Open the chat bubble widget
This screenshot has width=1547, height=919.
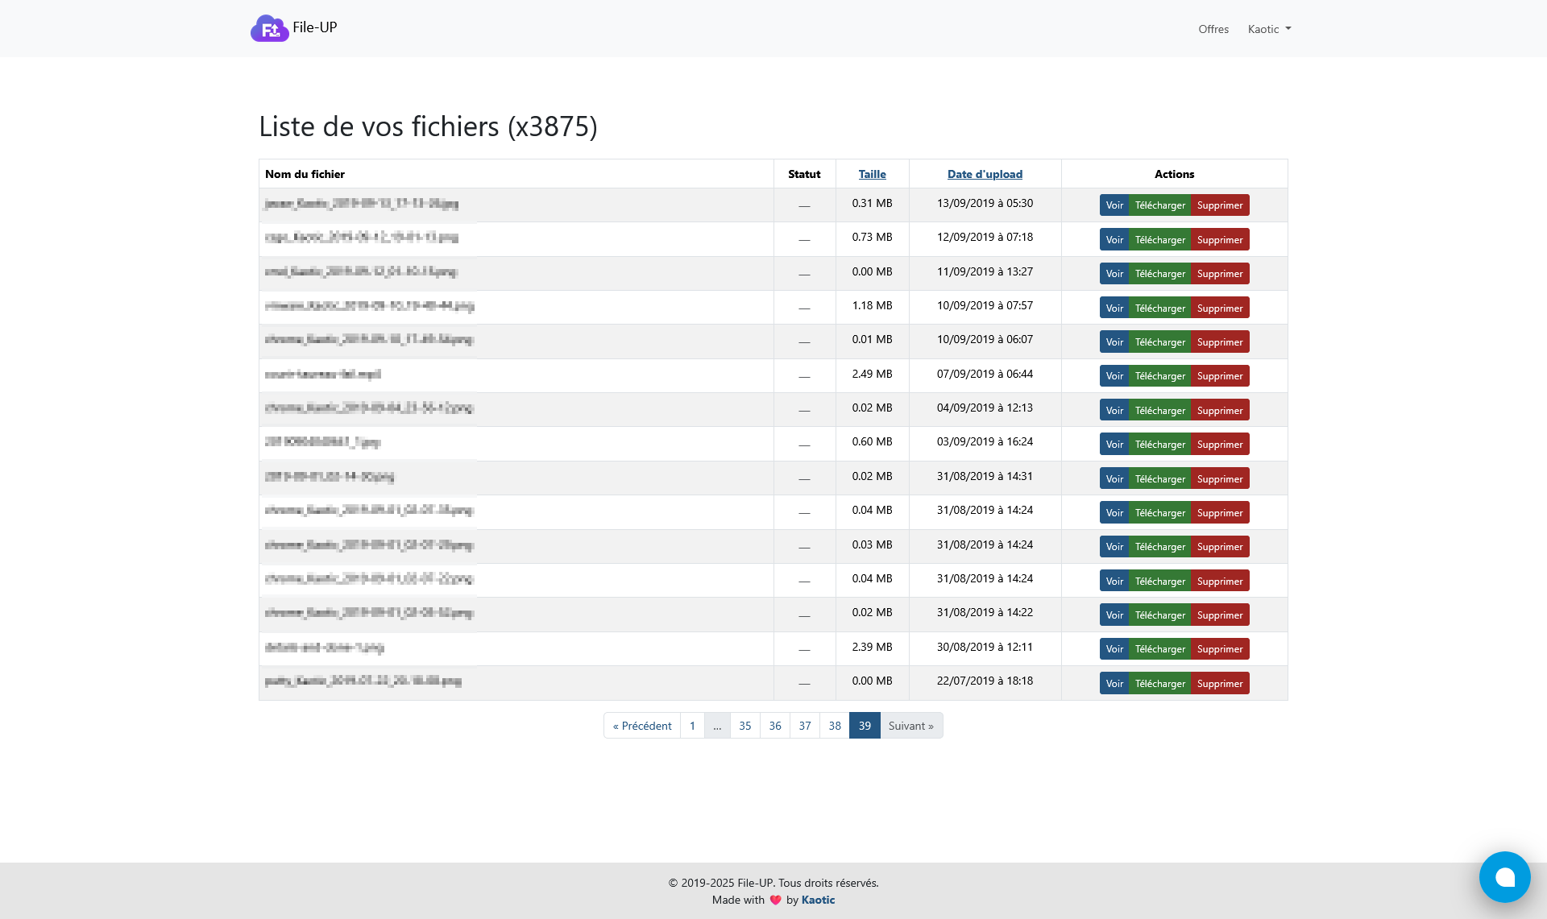(1504, 877)
